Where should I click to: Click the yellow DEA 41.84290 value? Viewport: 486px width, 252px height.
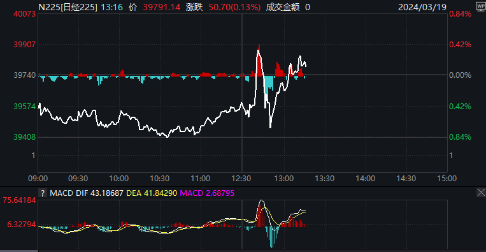tap(152, 193)
